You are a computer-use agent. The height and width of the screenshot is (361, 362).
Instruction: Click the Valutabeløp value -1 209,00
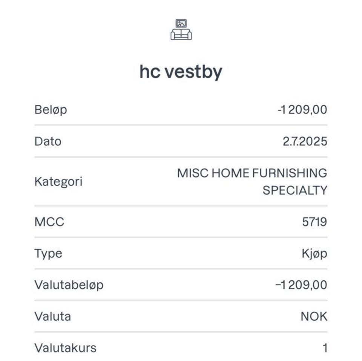coord(301,285)
